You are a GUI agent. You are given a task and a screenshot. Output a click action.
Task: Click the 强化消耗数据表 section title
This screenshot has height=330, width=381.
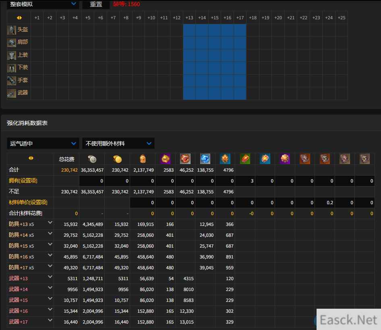27,123
